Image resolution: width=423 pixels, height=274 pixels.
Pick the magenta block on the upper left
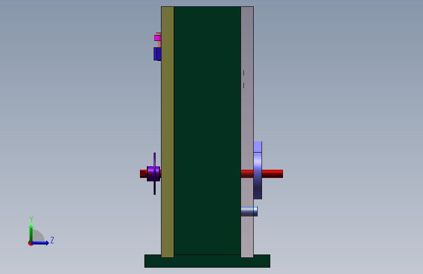(158, 38)
